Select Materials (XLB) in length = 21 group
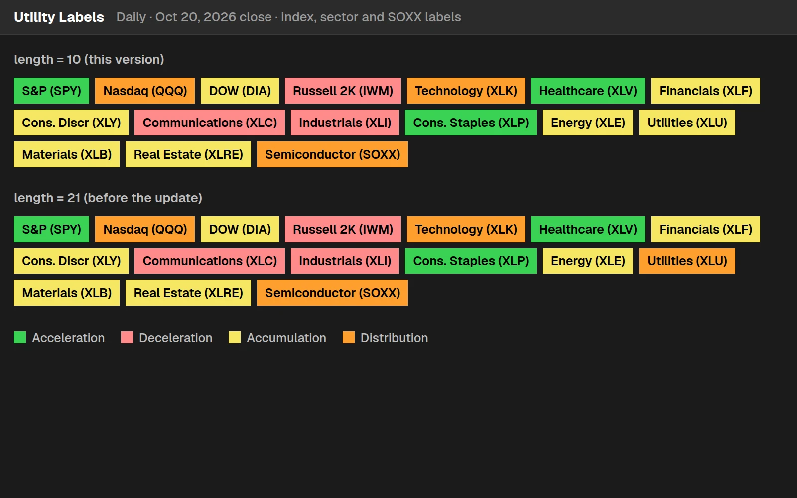 (x=67, y=293)
